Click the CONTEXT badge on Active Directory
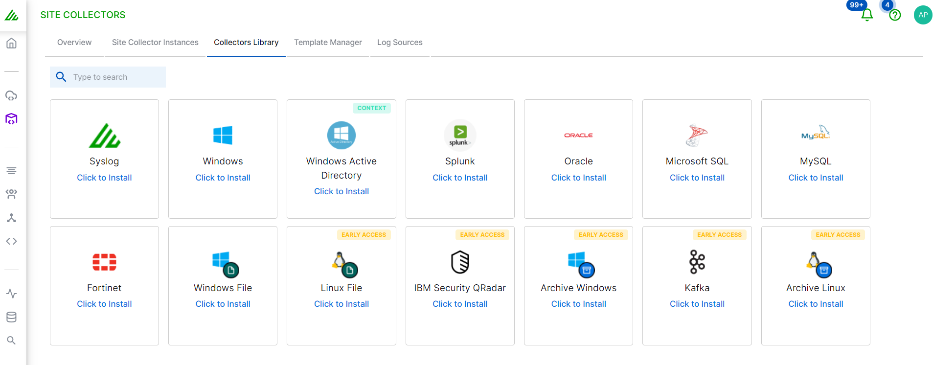This screenshot has width=933, height=365. point(372,108)
